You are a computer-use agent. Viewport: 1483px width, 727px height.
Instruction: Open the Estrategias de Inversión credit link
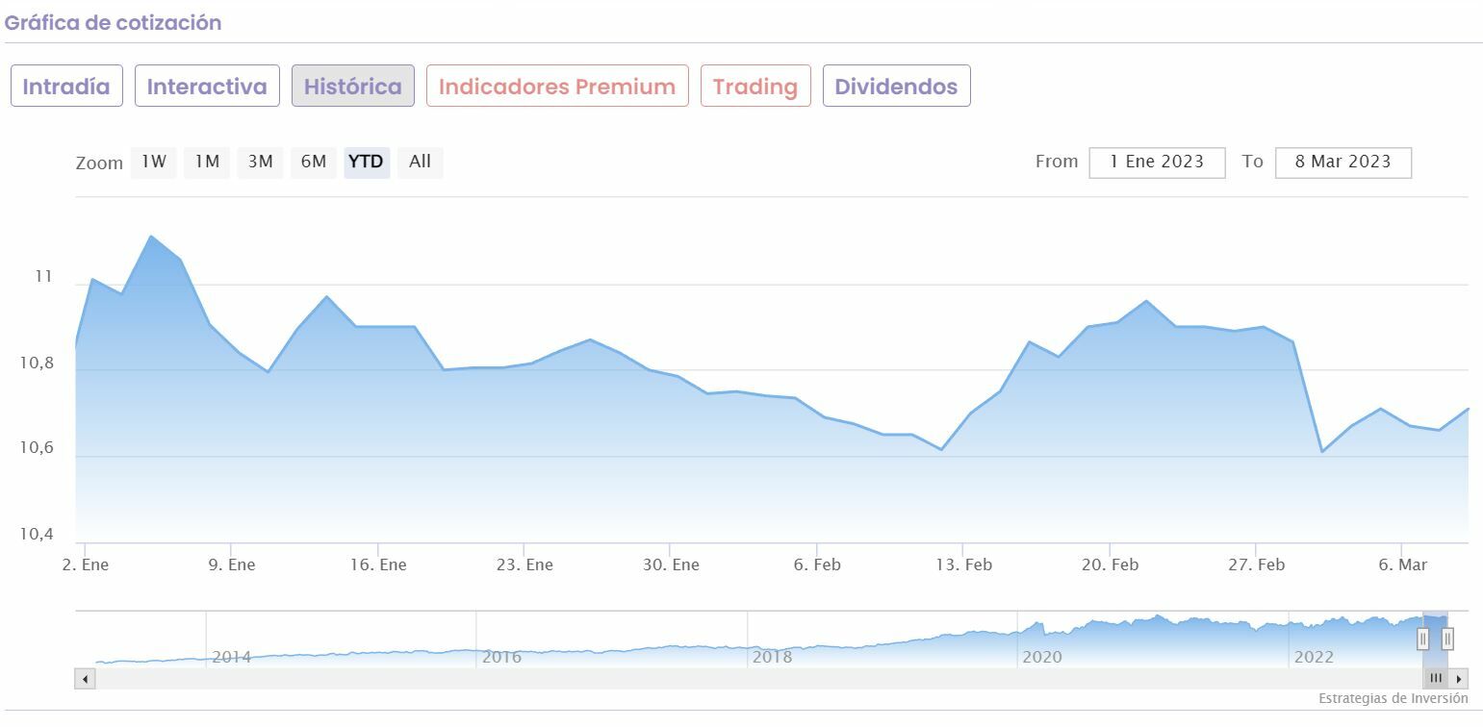(x=1393, y=698)
